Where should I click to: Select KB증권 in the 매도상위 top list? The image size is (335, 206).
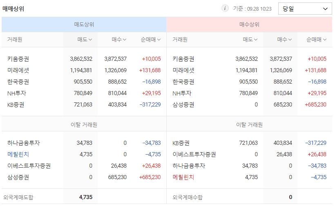(x=16, y=105)
